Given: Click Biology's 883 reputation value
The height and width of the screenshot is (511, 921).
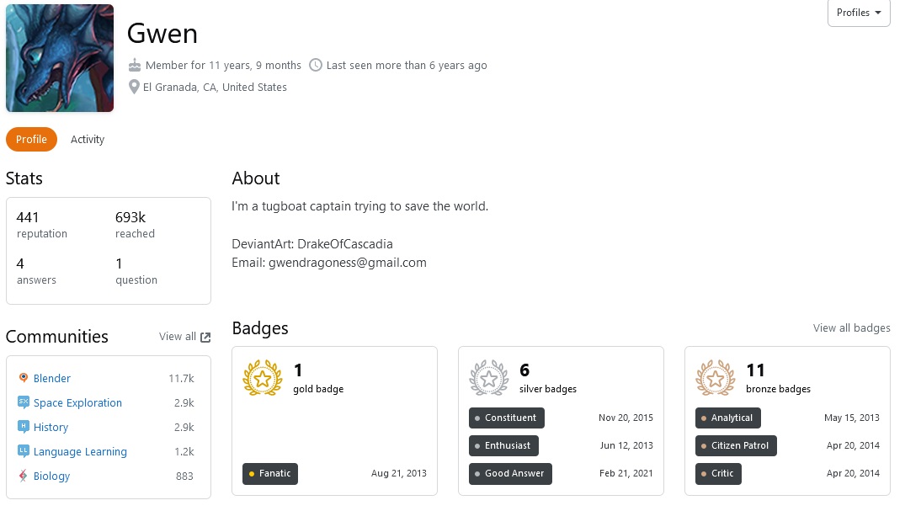Looking at the screenshot, I should 184,476.
